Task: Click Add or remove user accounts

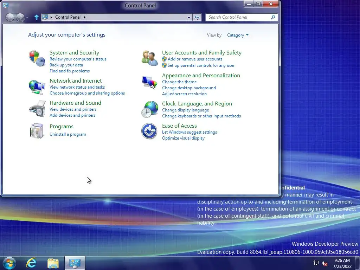Action: (195, 59)
